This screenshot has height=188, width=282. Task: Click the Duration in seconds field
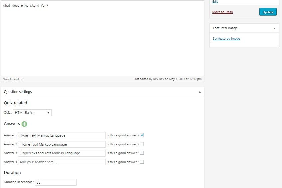pyautogui.click(x=56, y=182)
